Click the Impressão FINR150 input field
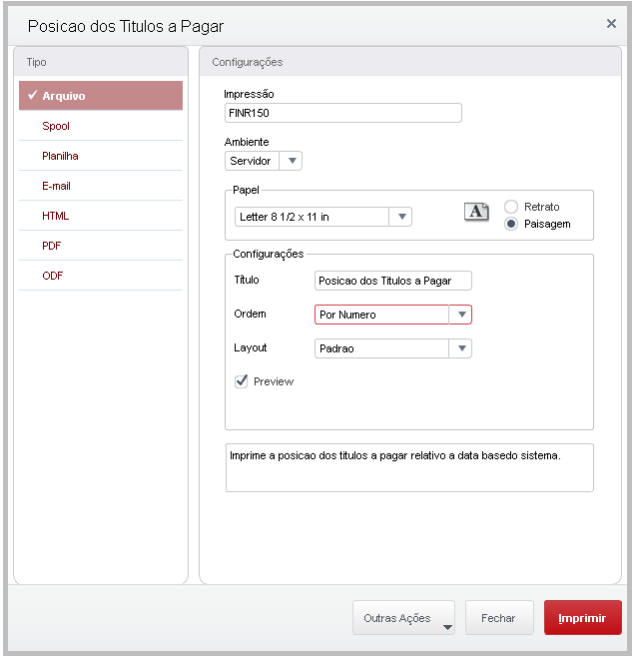 click(x=342, y=113)
